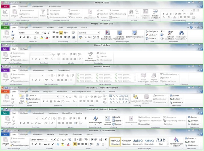Open Excel font name dropdown Calibri
The image size is (204, 151).
(35, 33)
